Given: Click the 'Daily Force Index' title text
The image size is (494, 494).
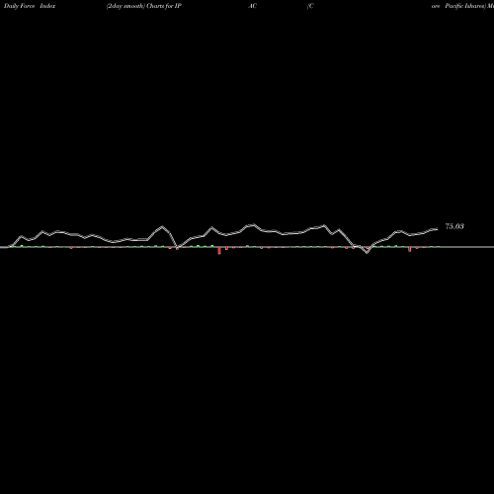Looking at the screenshot, I should tap(30, 6).
